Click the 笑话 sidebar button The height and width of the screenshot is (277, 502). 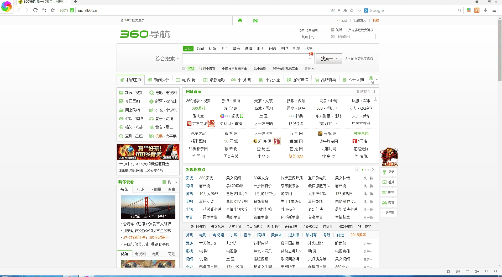pos(389,172)
